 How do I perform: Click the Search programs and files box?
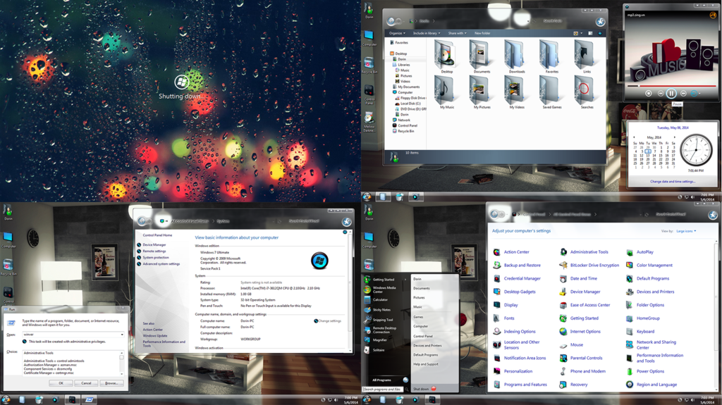(x=382, y=389)
